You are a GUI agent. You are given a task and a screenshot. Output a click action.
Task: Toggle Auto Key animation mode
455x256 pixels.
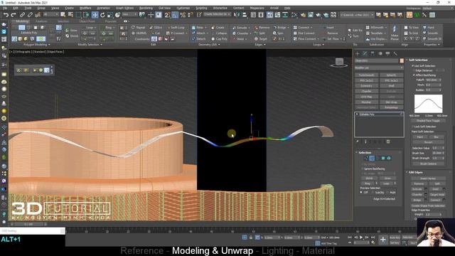pyautogui.click(x=395, y=238)
